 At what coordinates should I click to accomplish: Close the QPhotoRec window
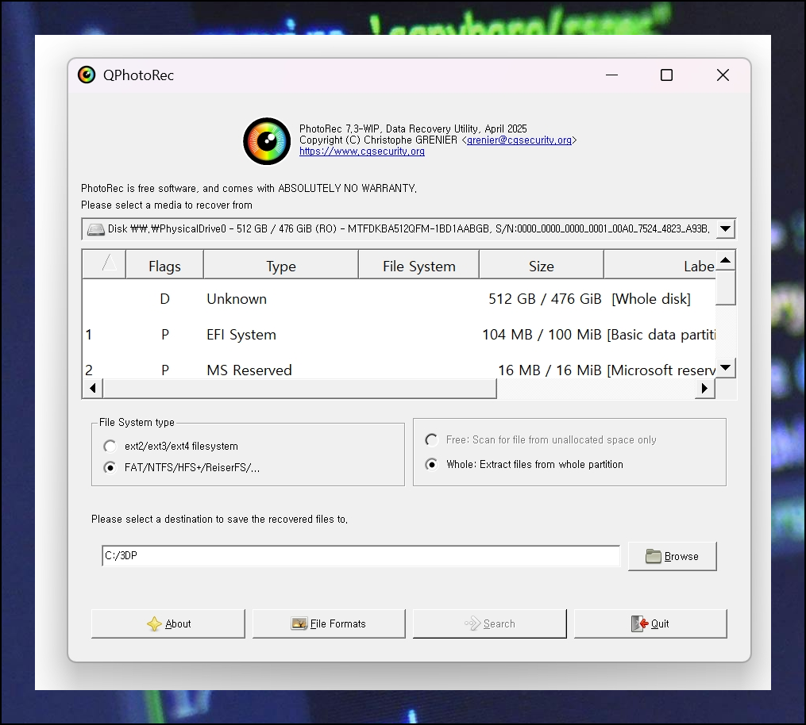(723, 75)
